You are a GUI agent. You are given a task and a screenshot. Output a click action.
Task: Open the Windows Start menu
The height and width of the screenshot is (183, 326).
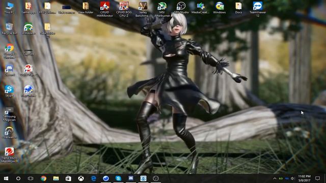click(x=6, y=178)
